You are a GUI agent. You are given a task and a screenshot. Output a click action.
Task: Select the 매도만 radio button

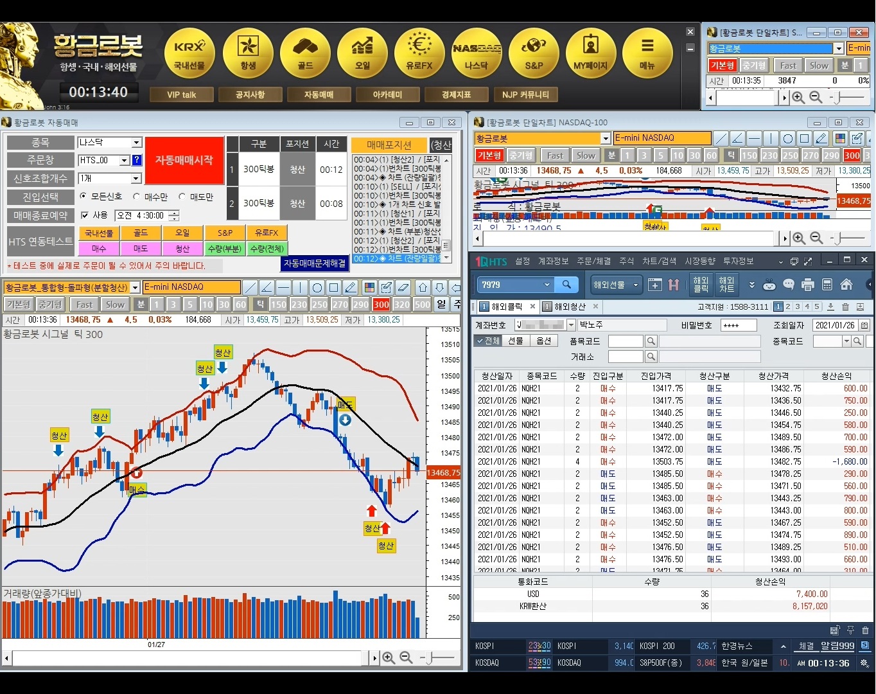(x=182, y=197)
